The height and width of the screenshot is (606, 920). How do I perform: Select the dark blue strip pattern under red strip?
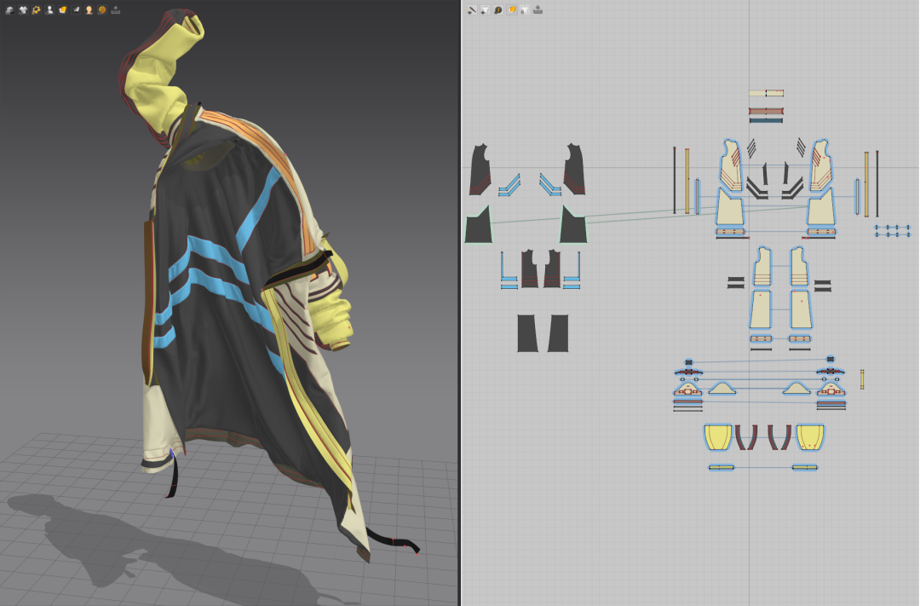(767, 120)
